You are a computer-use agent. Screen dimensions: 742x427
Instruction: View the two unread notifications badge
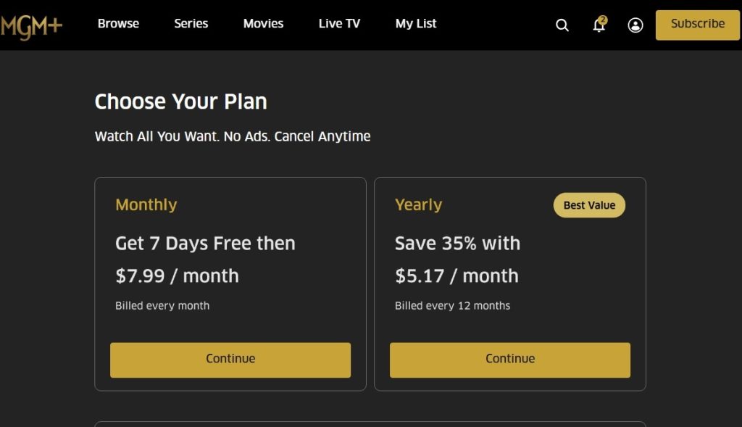(604, 17)
